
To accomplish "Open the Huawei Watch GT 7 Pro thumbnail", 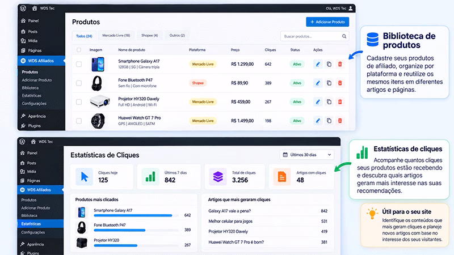I will point(98,121).
